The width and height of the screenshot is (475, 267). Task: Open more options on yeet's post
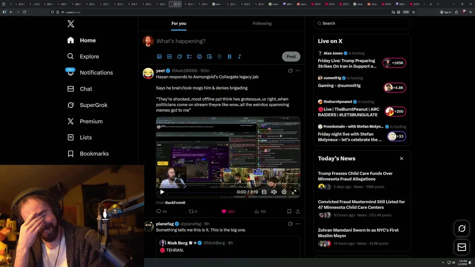click(x=298, y=71)
